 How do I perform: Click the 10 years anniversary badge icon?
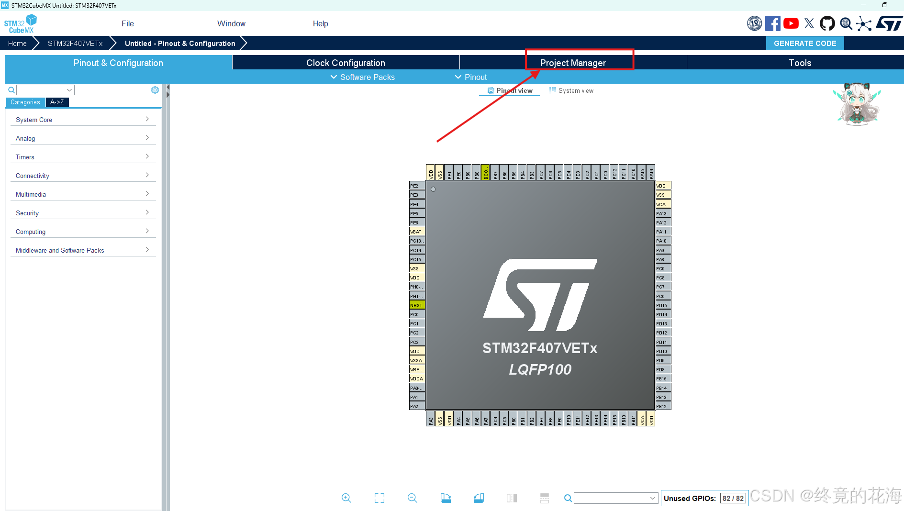[755, 23]
